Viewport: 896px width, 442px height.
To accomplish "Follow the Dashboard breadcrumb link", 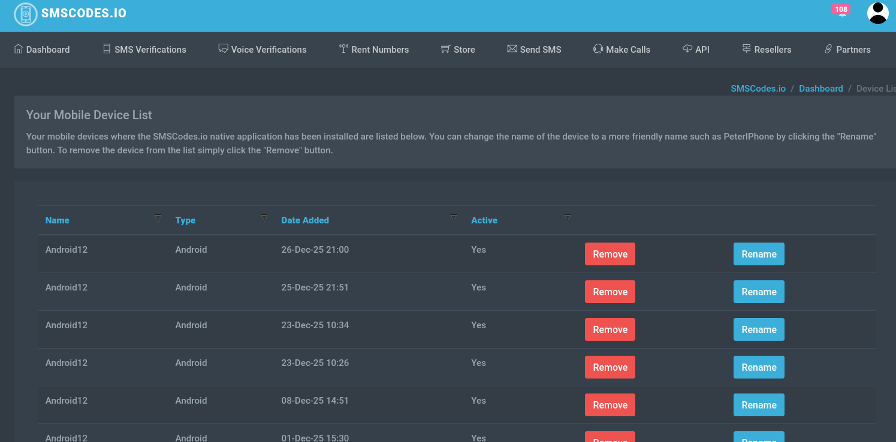I will pos(820,89).
